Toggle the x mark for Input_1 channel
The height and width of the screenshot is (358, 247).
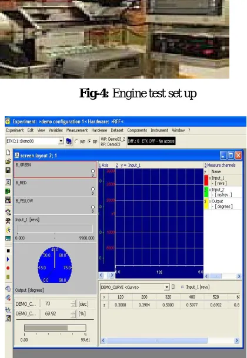click(210, 178)
